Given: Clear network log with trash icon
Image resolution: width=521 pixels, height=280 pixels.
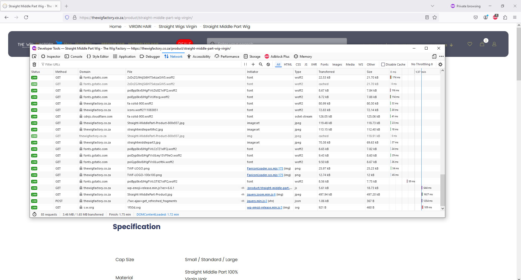Looking at the screenshot, I should [34, 64].
